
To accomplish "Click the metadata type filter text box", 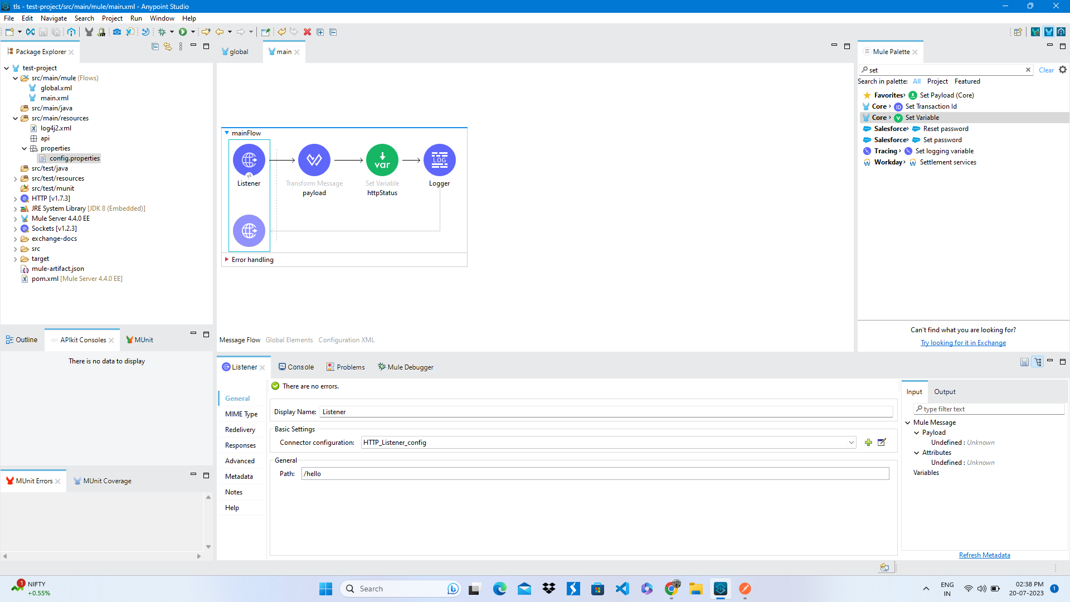I will 989,409.
